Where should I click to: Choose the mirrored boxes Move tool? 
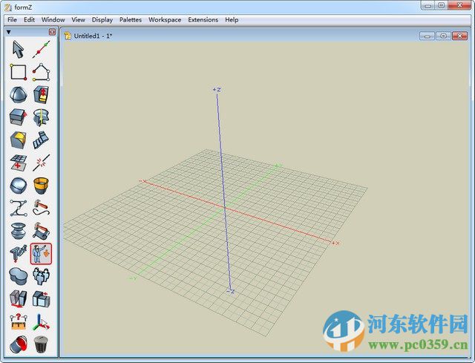tap(18, 298)
